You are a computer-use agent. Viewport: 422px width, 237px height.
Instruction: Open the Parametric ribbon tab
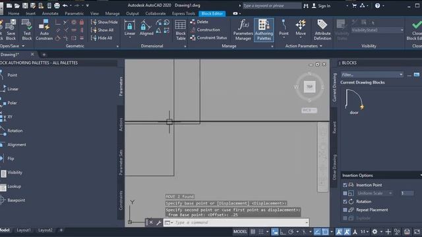(x=75, y=13)
